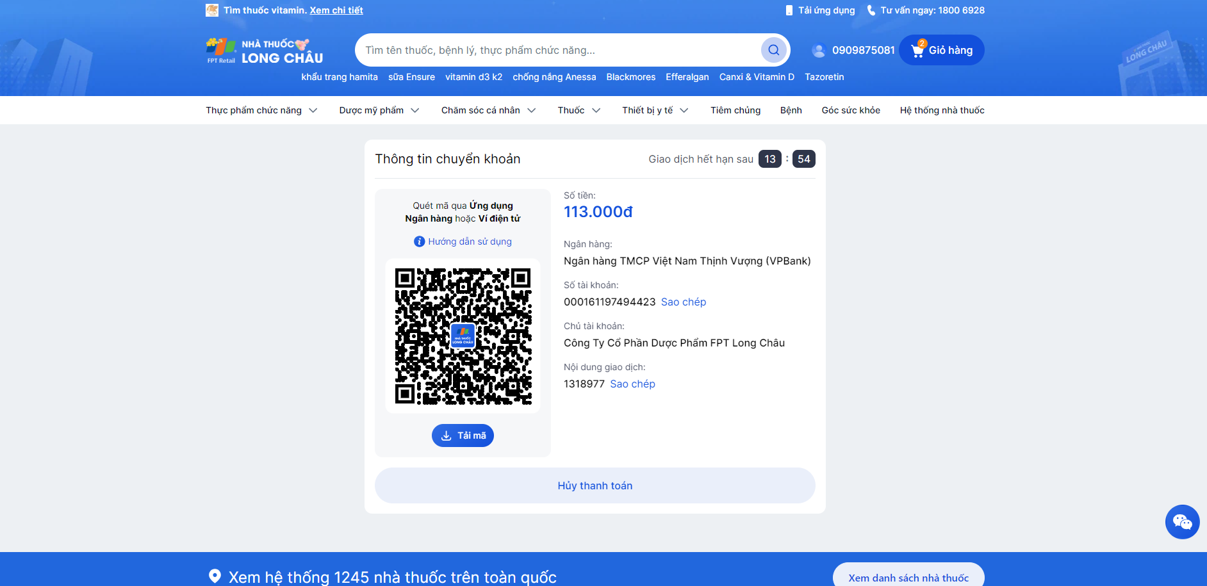Click account number 000161197494423
This screenshot has height=586, width=1207.
click(610, 302)
